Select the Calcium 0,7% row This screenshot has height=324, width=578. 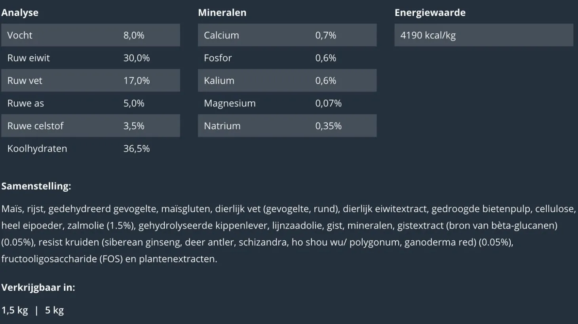tap(287, 35)
